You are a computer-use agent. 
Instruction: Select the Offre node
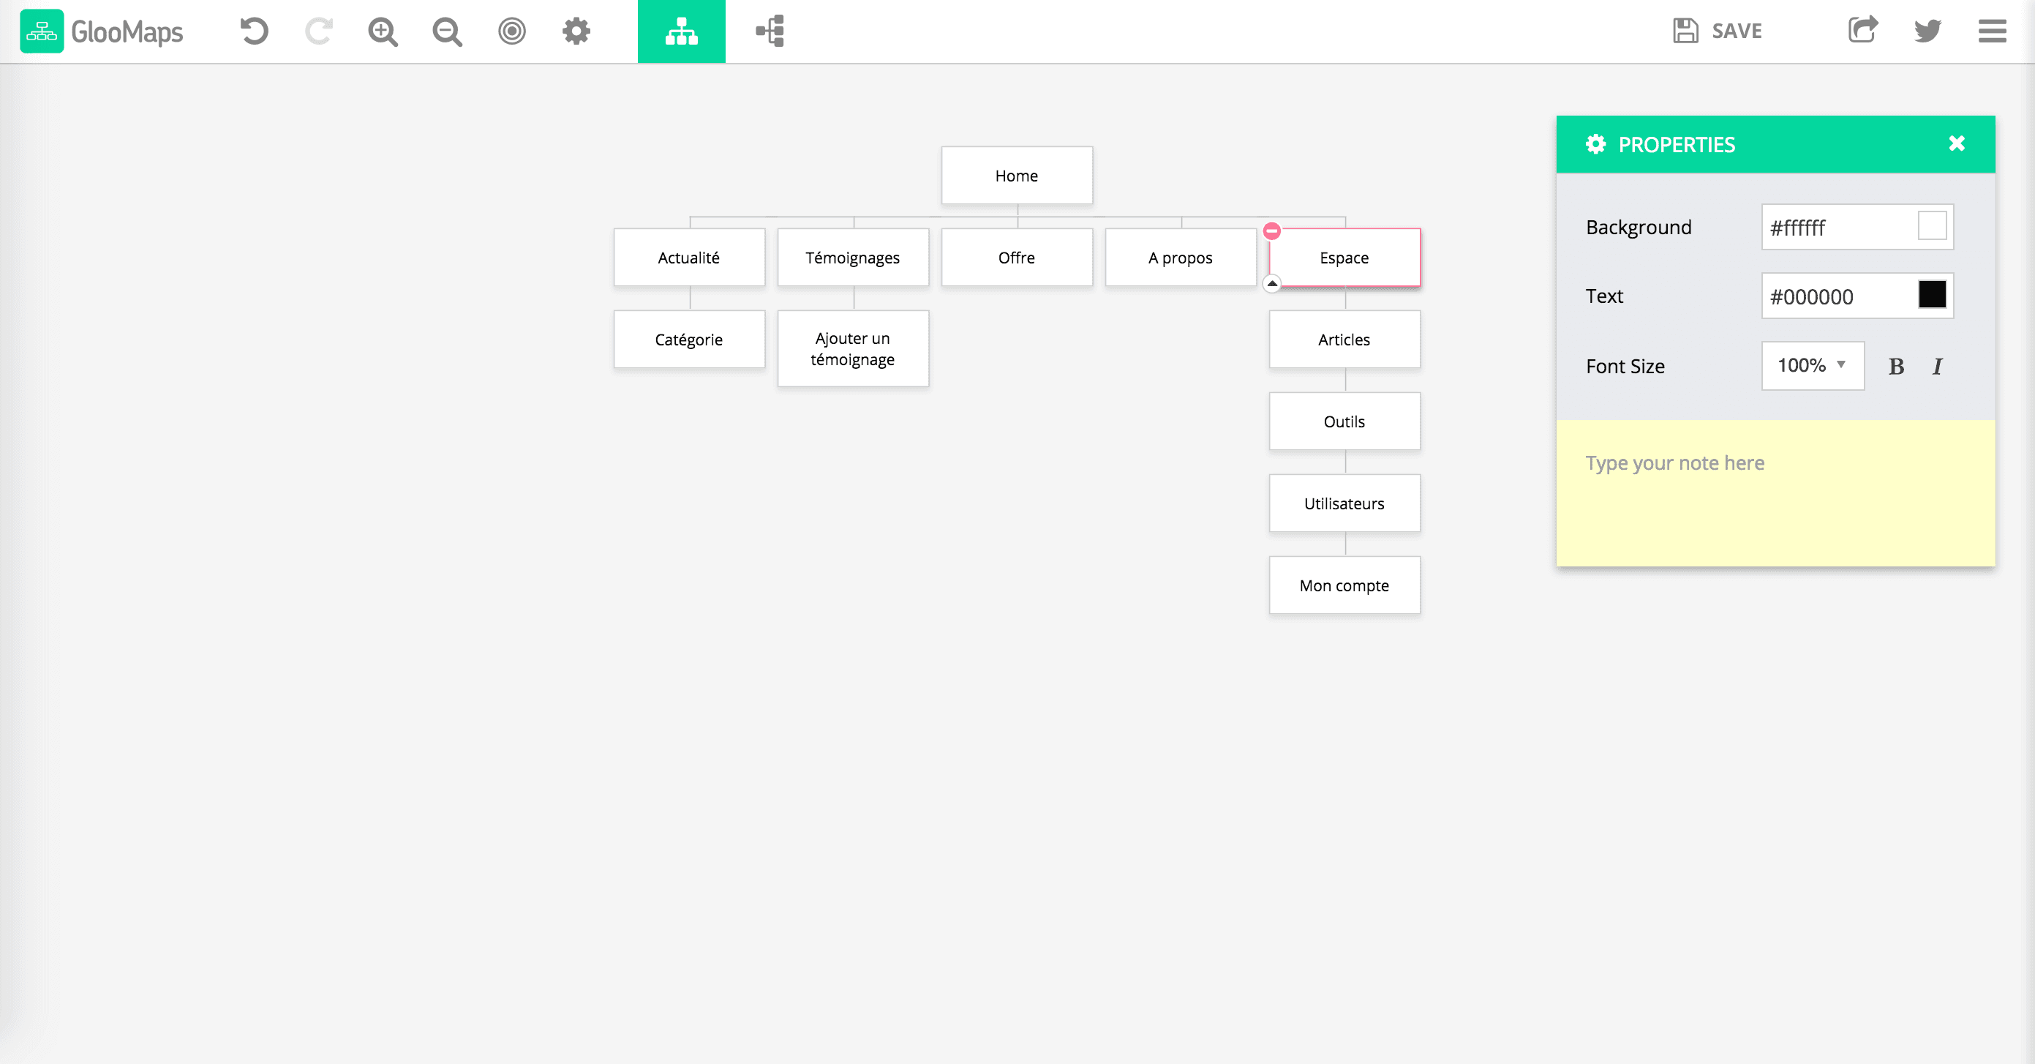pos(1017,258)
